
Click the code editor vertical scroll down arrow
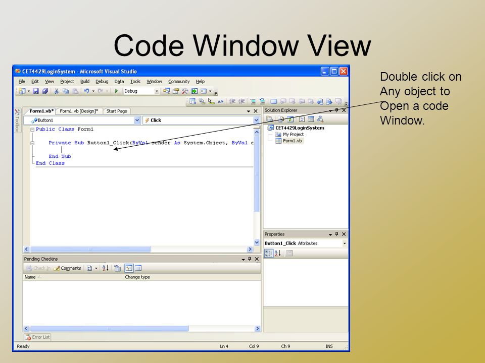(257, 243)
